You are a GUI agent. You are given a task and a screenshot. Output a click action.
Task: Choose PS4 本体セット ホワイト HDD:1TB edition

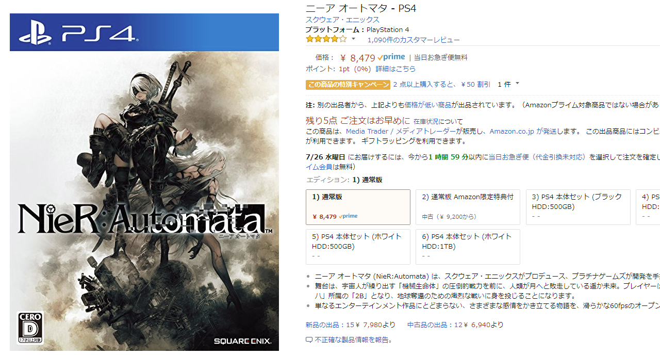[x=468, y=247]
